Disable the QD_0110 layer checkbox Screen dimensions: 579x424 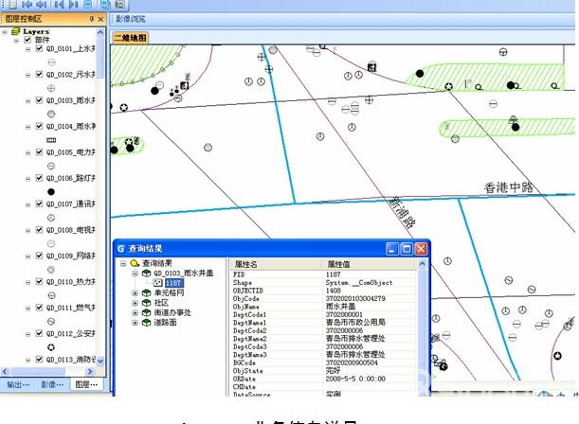point(39,282)
